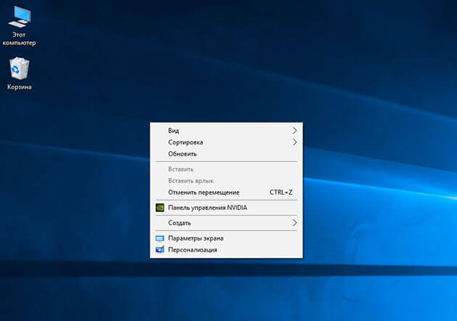Click the monitor icon beside Параметры экрана
Screen dimensions: 457x321
click(x=160, y=238)
